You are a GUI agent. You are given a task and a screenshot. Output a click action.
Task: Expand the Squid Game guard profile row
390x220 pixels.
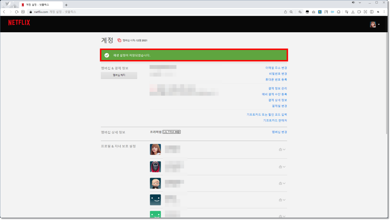(x=284, y=167)
